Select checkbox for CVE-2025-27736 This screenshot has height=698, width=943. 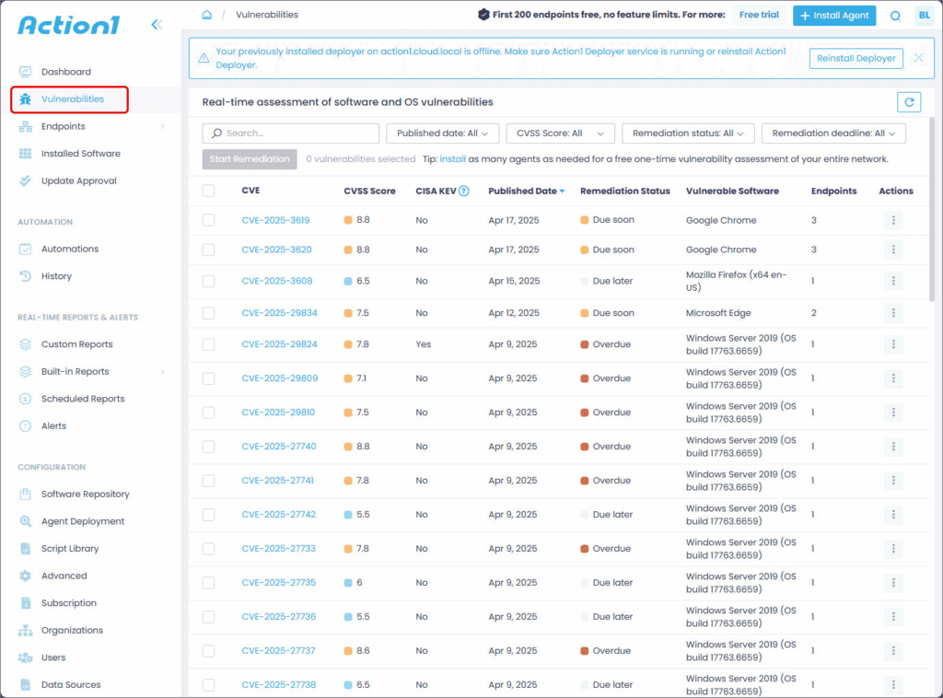pyautogui.click(x=209, y=616)
